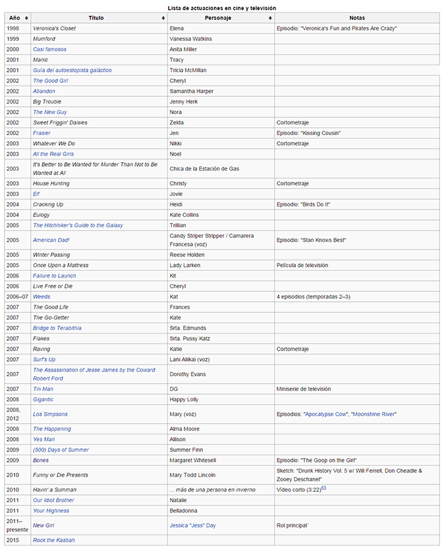This screenshot has height=549, width=448.
Task: Select the Funny or Die Presents title
Action: [x=61, y=475]
